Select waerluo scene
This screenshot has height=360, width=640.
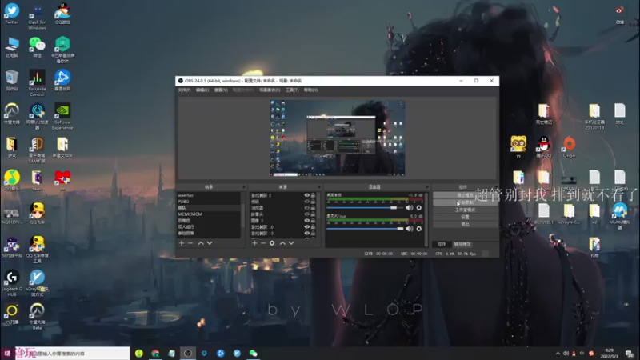point(208,195)
